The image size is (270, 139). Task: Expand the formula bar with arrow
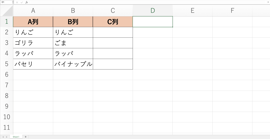(x=268, y=2)
